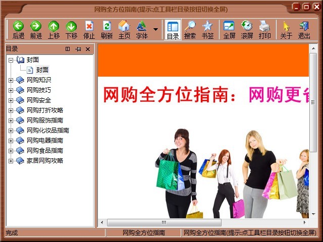Screen dimensions: 323x242
Task: Click the shoppers cover image
Action: (232, 173)
